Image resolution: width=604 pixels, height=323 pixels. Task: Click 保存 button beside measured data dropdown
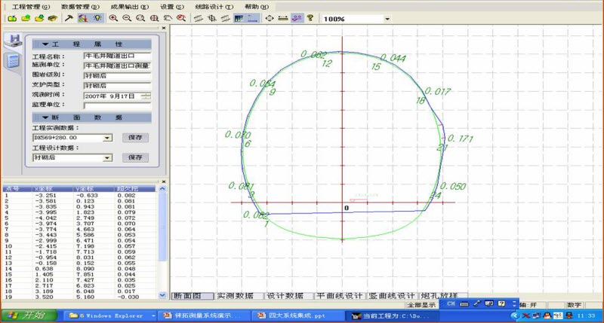pyautogui.click(x=135, y=138)
